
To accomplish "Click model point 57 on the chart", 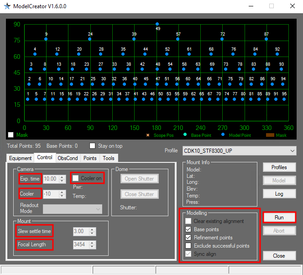I will click(178, 39).
